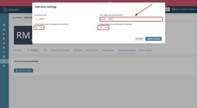Click into the User entry rate field
Viewport: 197px width, 108px height.
pos(66,19)
